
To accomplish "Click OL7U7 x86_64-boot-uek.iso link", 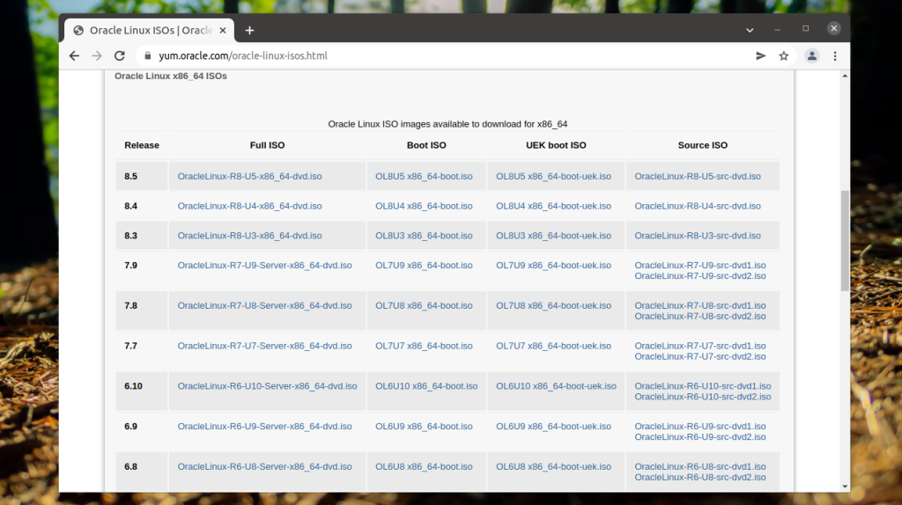I will point(553,346).
